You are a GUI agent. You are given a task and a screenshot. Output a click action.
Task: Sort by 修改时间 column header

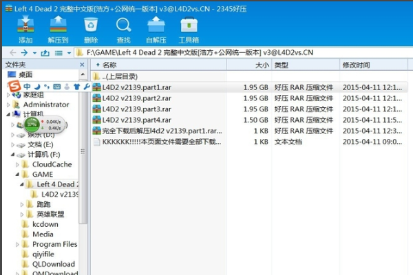pyautogui.click(x=374, y=65)
